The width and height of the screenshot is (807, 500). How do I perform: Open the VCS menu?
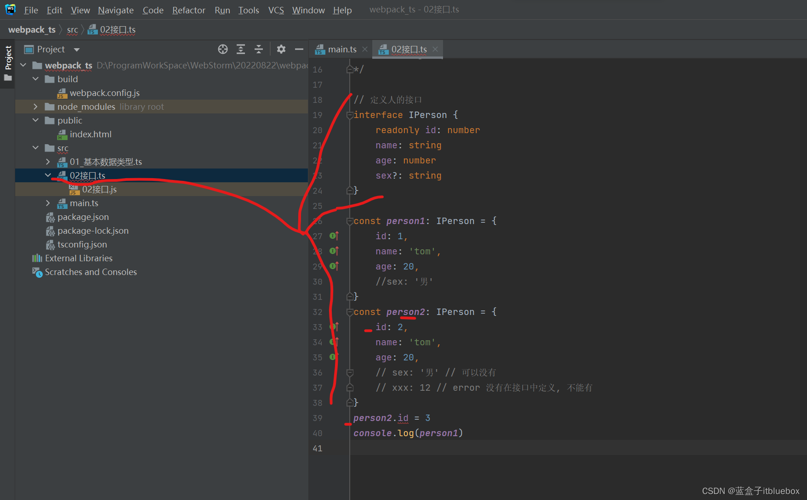pos(276,10)
